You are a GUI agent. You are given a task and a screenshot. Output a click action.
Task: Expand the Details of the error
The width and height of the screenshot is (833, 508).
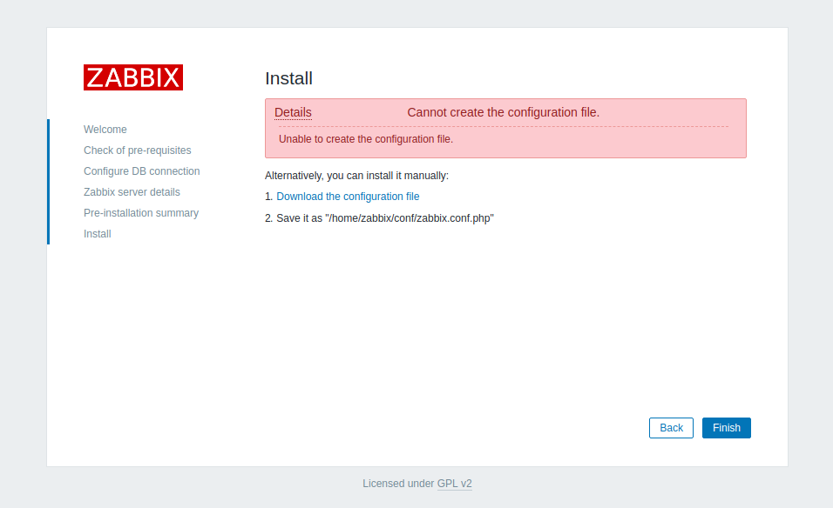[292, 112]
